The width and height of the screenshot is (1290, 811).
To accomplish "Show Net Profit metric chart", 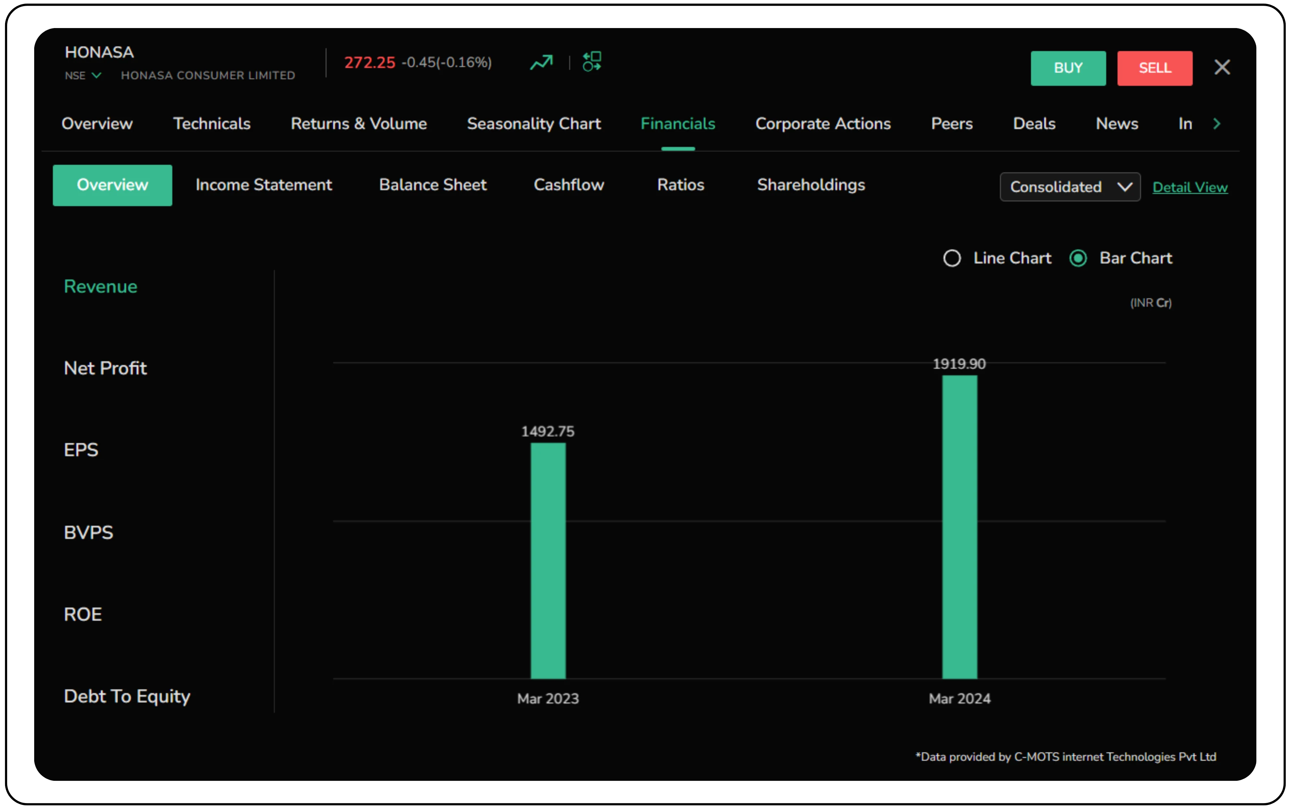I will (105, 368).
